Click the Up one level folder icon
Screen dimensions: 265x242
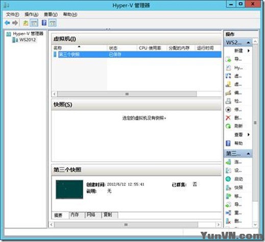point(26,23)
